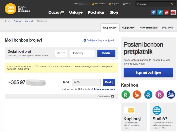Go to Početna breadcrumb link
Image resolution: width=177 pixels, height=132 pixels.
point(17,21)
